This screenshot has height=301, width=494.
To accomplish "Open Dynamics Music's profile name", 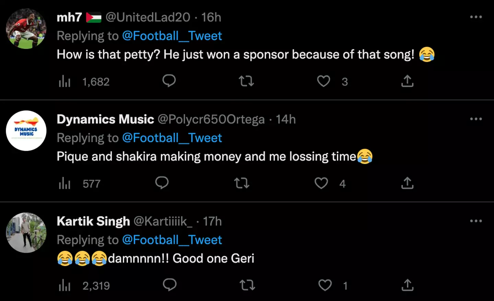I will (x=105, y=119).
